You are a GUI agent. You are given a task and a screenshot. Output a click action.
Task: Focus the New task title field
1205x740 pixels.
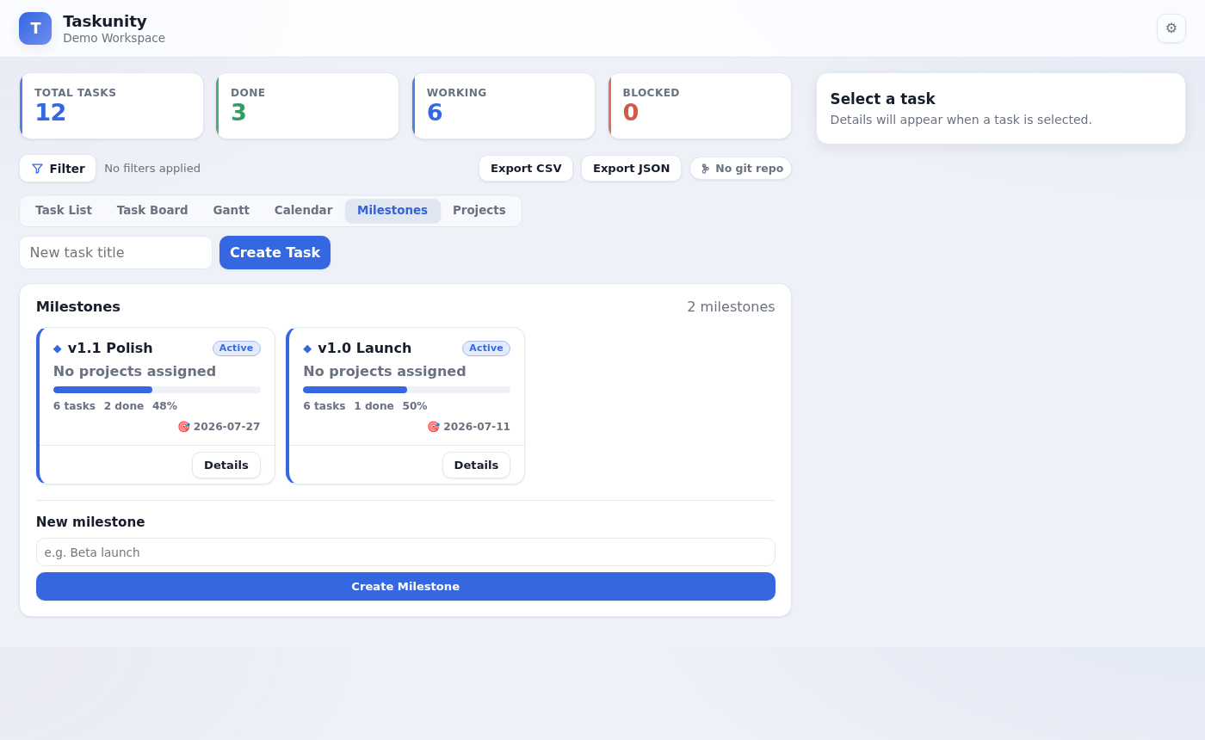point(116,252)
